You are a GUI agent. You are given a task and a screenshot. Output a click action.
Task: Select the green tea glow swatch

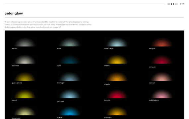(25, 111)
